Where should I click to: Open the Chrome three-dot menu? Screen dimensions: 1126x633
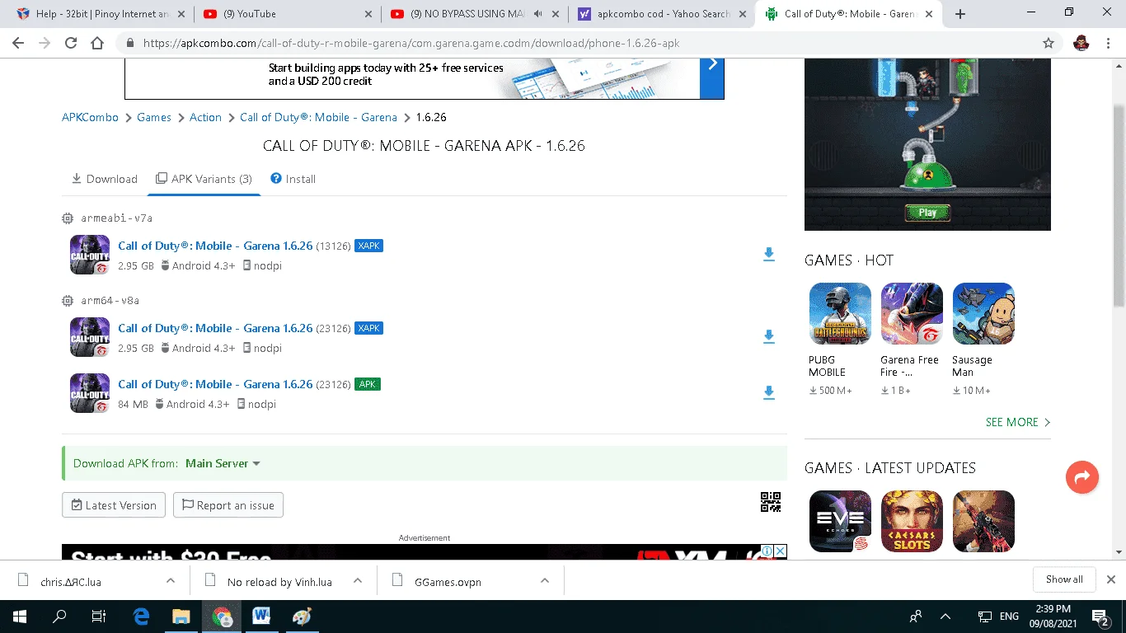point(1109,43)
